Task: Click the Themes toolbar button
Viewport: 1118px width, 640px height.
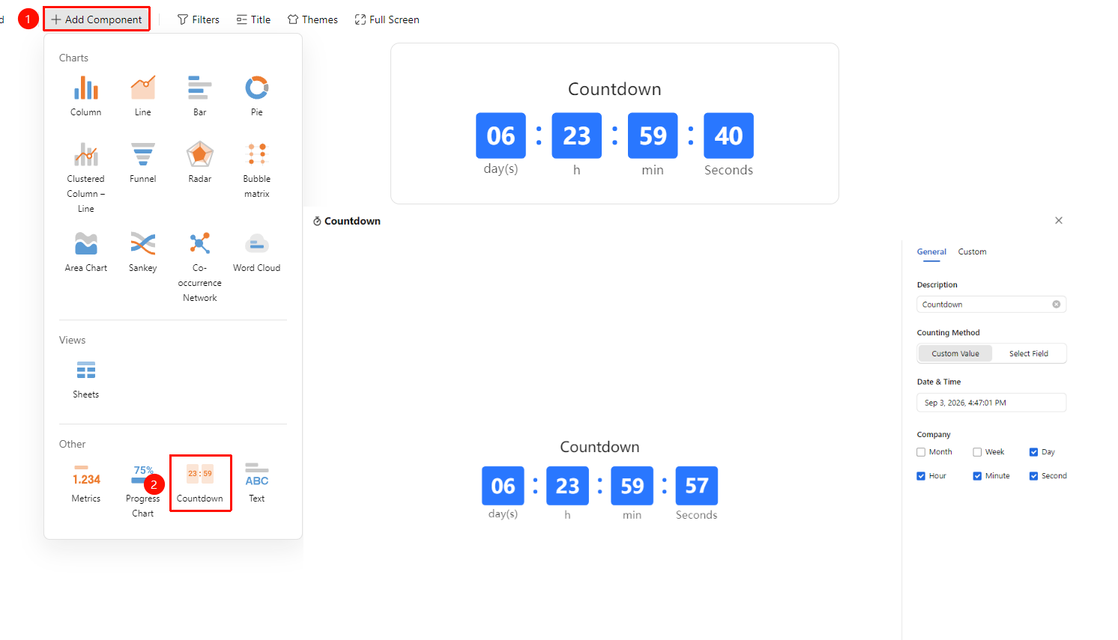Action: (x=312, y=19)
